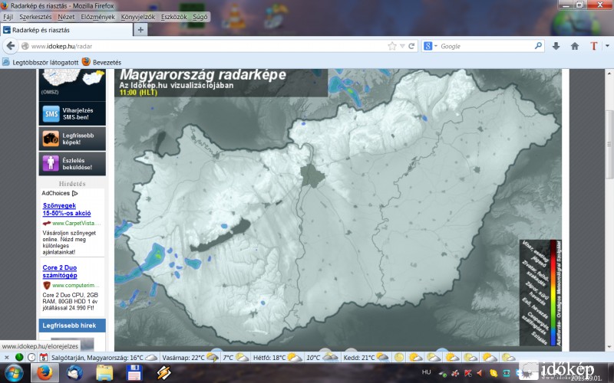This screenshot has width=614, height=383.
Task: Open Észlelés beküldése sidebar button
Action: [72, 164]
